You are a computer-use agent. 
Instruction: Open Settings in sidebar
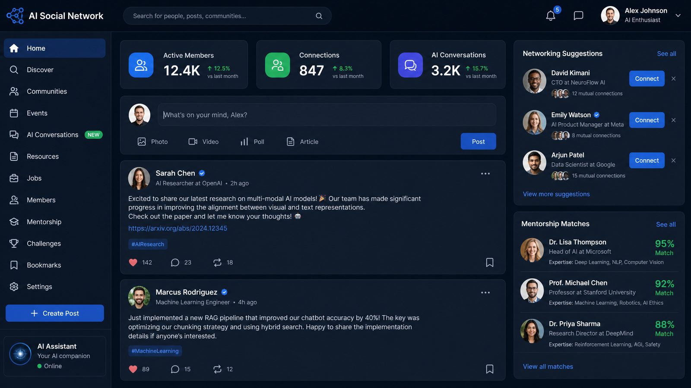(x=54, y=287)
